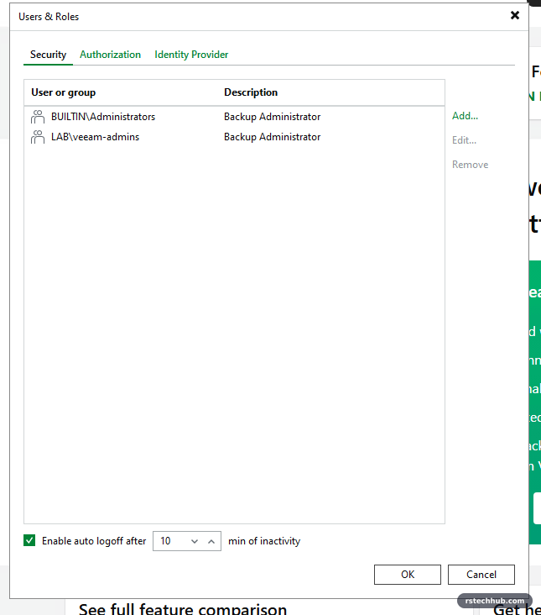Increase auto logoff minutes with up arrow
Screen dimensions: 541x615
pyautogui.click(x=211, y=541)
